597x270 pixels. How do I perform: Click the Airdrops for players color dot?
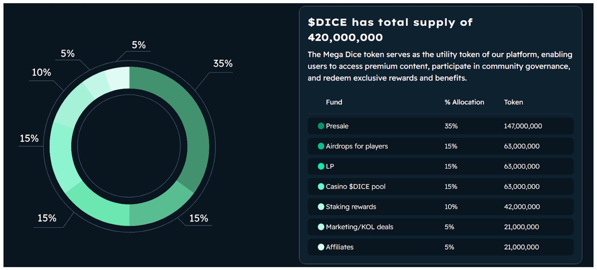321,146
